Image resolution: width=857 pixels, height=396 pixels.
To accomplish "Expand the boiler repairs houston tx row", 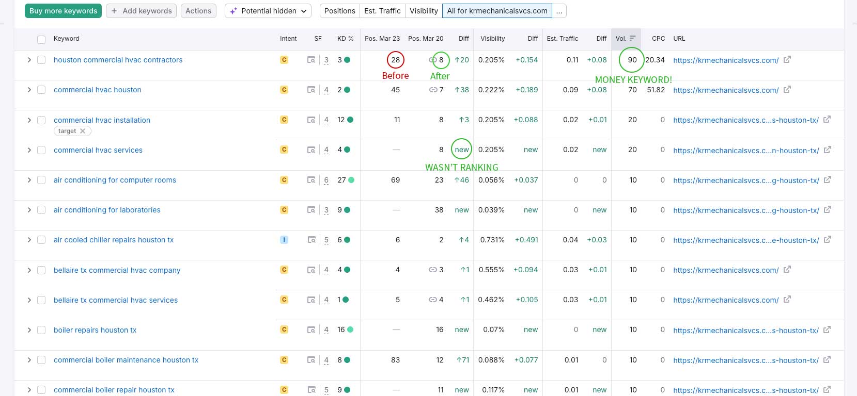I will click(x=29, y=330).
